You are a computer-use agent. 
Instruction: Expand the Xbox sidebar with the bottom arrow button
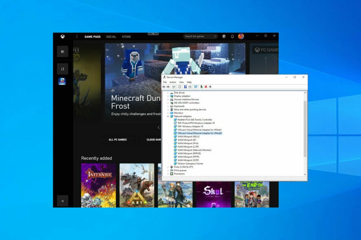click(x=63, y=201)
